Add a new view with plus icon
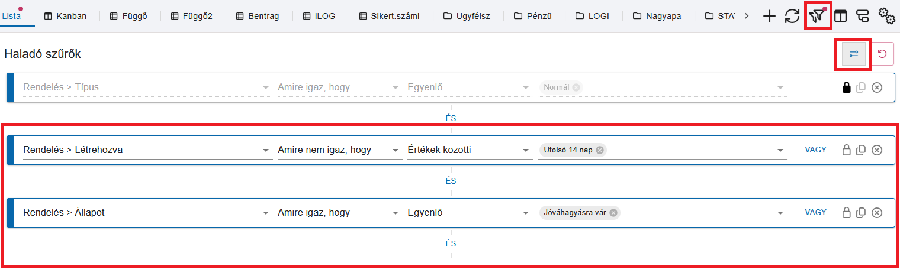Screen dimensions: 900x276 (769, 16)
